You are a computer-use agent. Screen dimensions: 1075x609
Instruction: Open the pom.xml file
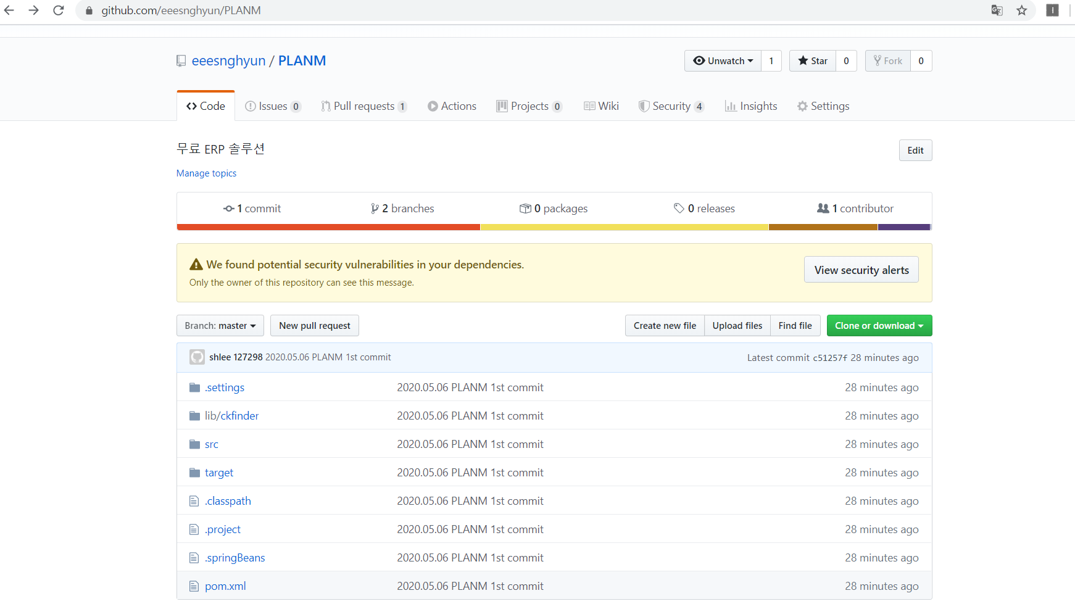coord(225,586)
